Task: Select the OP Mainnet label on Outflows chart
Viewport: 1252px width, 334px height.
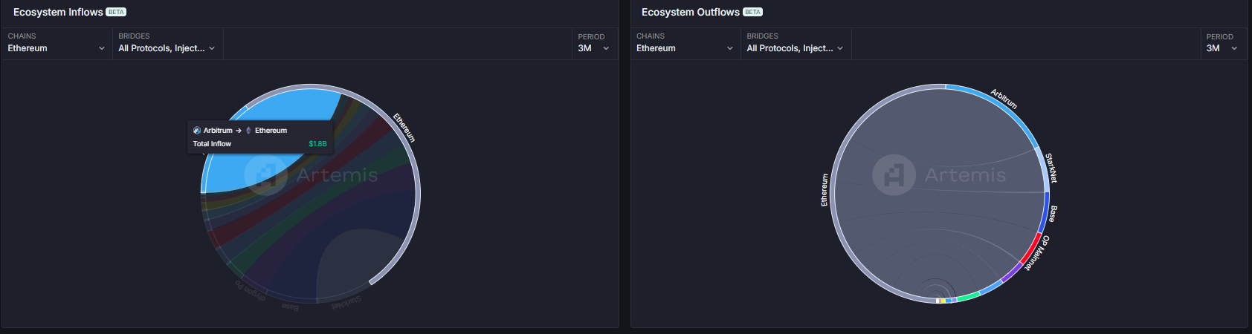Action: (1037, 253)
